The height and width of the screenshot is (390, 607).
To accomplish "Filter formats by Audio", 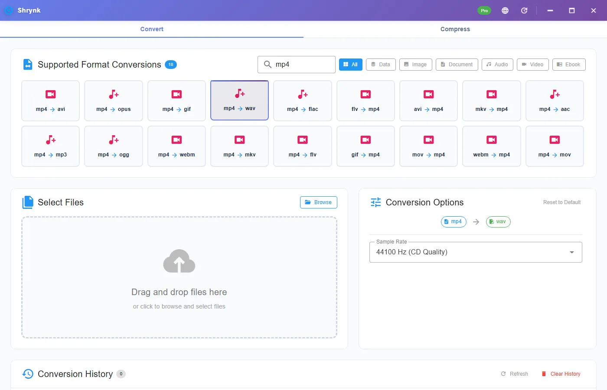I will [x=497, y=65].
